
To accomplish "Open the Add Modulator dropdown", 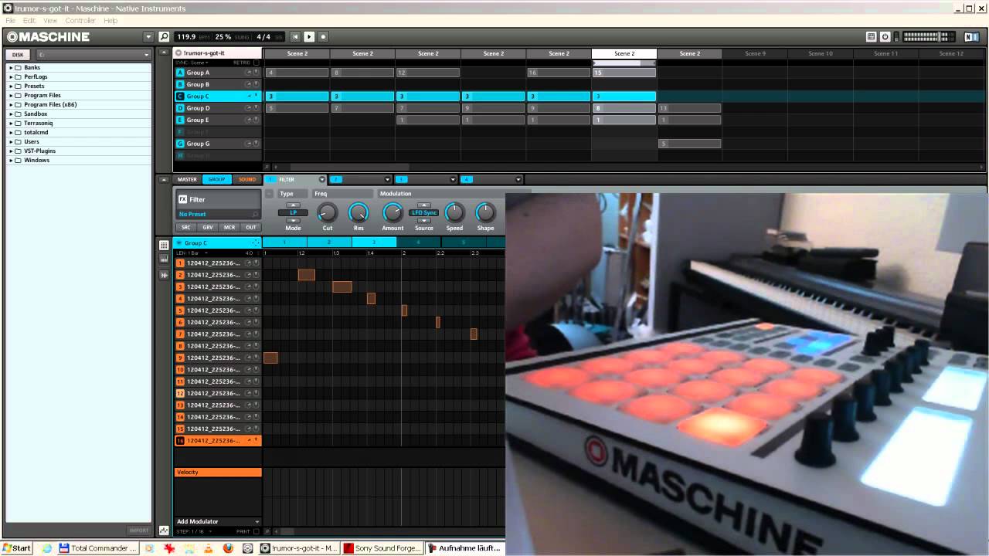I will pyautogui.click(x=218, y=521).
